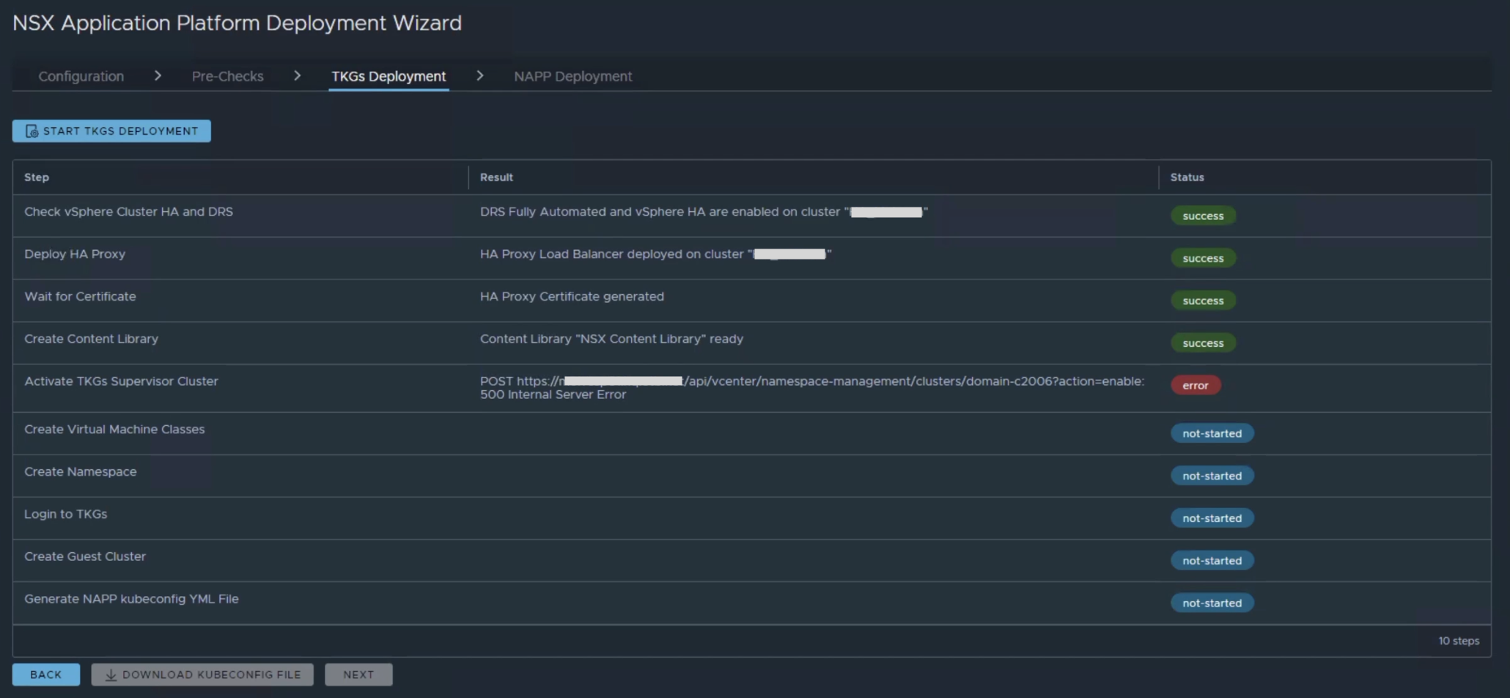Viewport: 1510px width, 698px height.
Task: Click the not-started badge for Create Guest Cluster
Action: pyautogui.click(x=1212, y=561)
